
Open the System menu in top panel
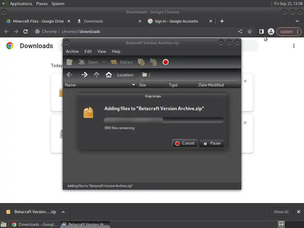[x=58, y=4]
